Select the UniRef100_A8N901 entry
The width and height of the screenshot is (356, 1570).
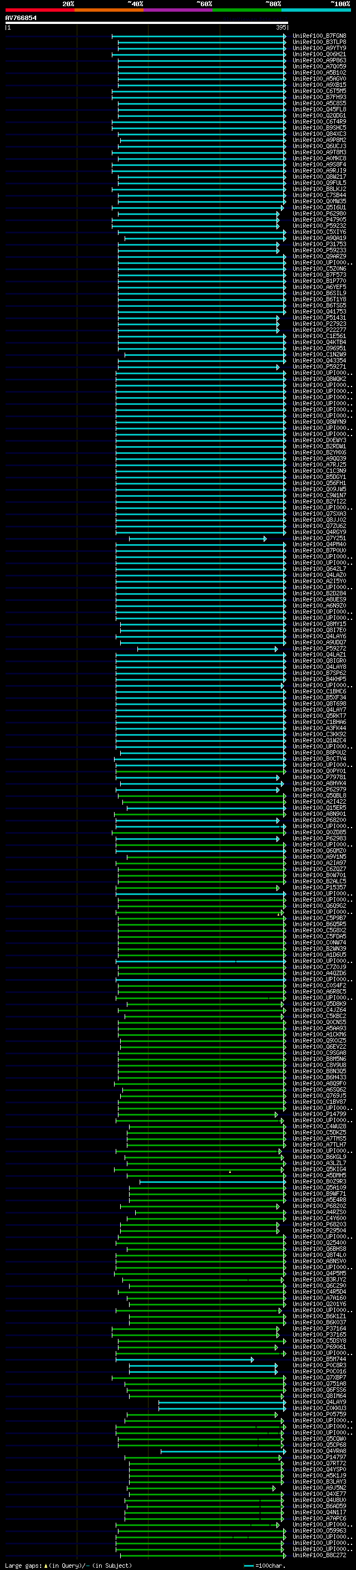pos(319,814)
